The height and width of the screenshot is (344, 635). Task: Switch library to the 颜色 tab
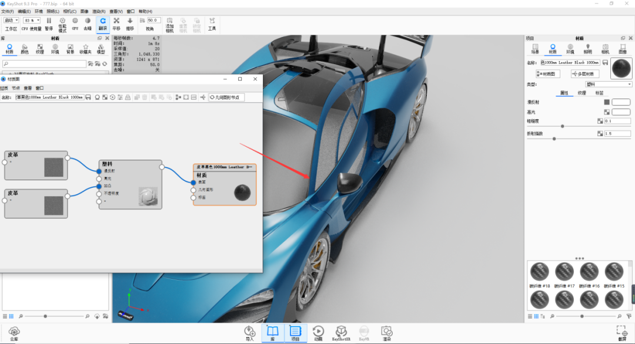pyautogui.click(x=25, y=49)
